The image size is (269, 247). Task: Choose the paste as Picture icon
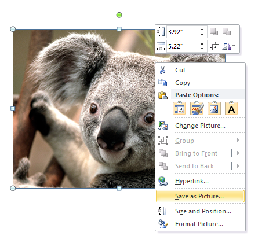pyautogui.click(x=214, y=109)
